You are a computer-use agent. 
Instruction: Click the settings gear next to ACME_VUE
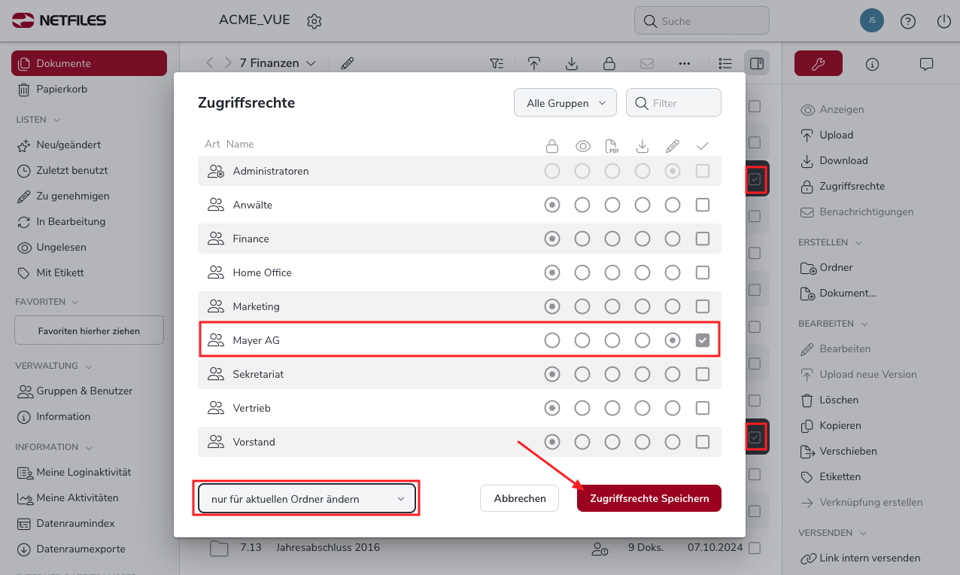point(314,21)
